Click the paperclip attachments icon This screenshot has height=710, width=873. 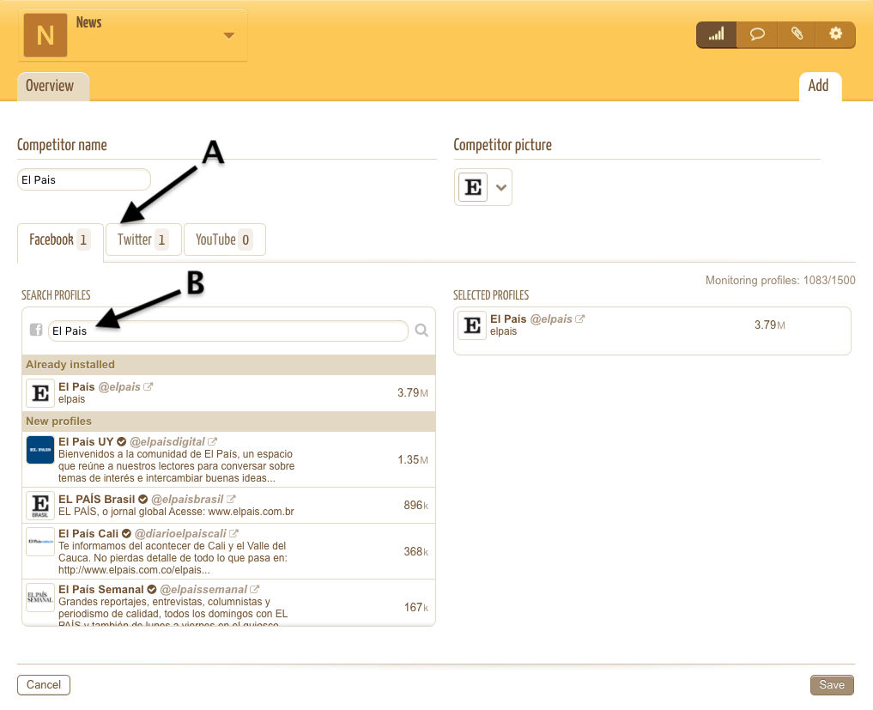pyautogui.click(x=797, y=34)
